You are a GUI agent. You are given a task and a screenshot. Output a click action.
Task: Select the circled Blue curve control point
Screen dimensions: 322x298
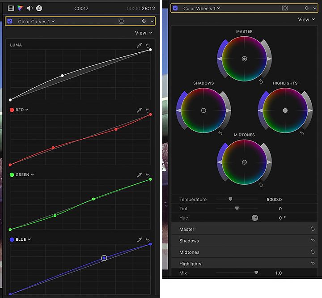[x=104, y=258]
